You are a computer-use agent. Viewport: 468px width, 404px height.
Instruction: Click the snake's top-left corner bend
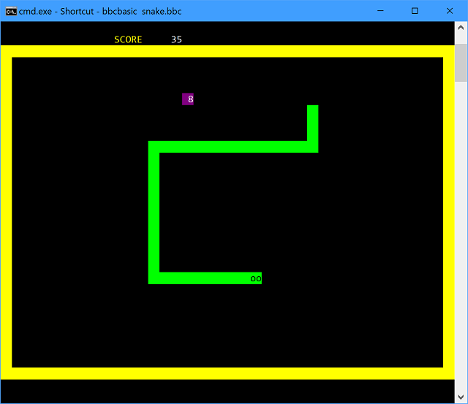click(154, 147)
